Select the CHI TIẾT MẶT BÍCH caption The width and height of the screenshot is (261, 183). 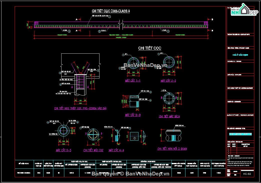pos(169,116)
